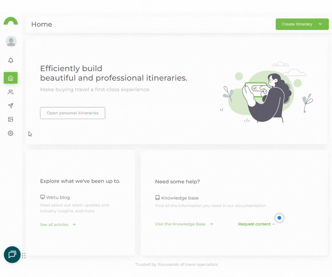Open notifications bell in sidebar
The image size is (332, 277).
point(11,60)
